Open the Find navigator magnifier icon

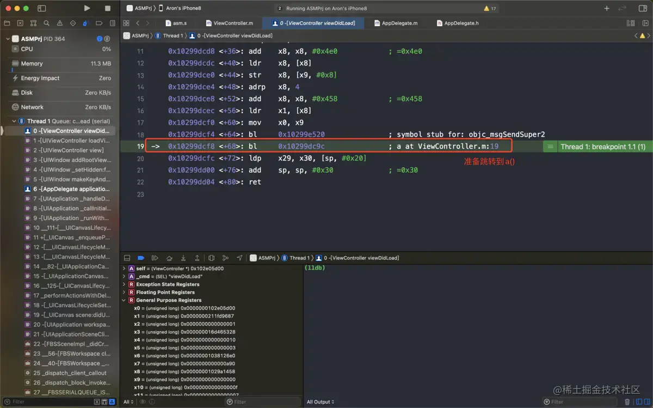click(46, 23)
